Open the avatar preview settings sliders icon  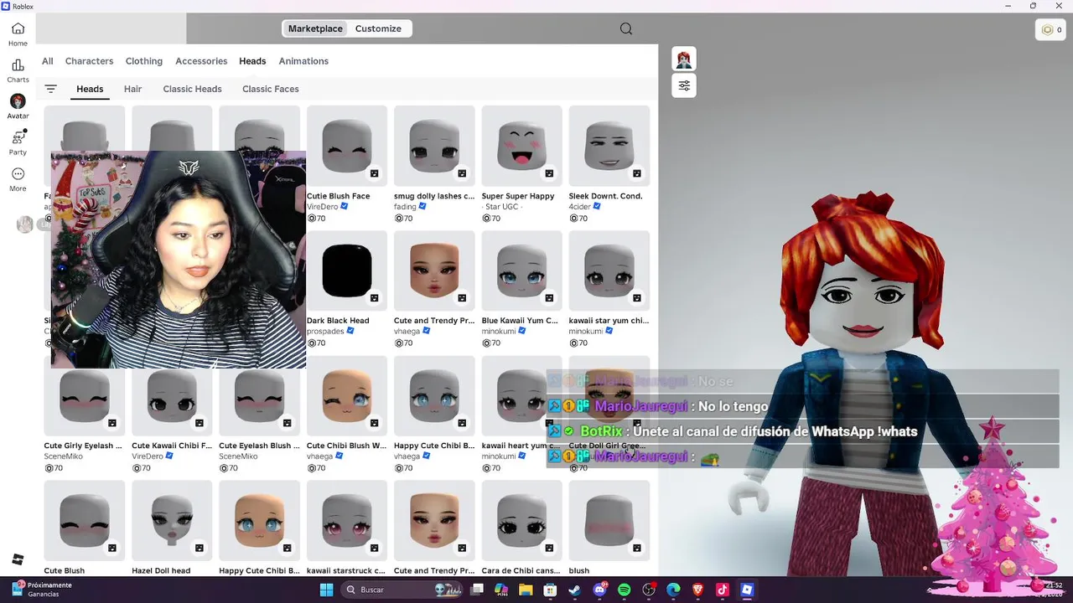tap(684, 85)
